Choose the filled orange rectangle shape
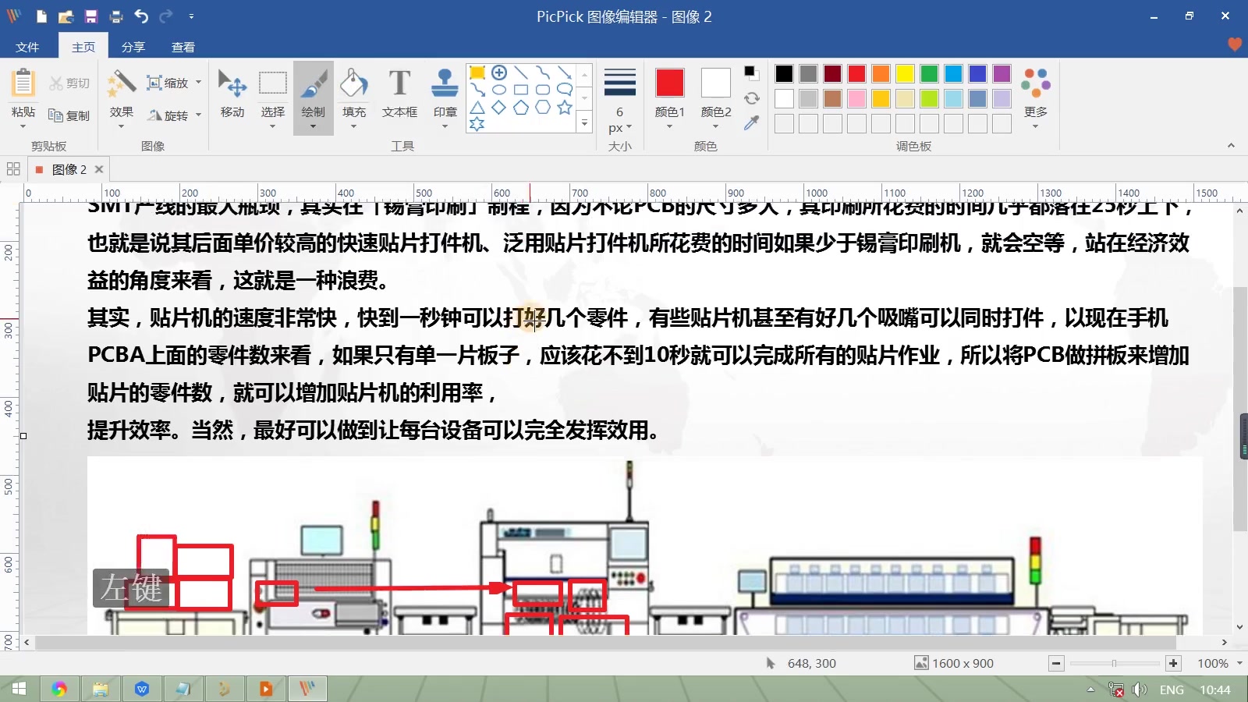This screenshot has width=1248, height=702. click(477, 73)
